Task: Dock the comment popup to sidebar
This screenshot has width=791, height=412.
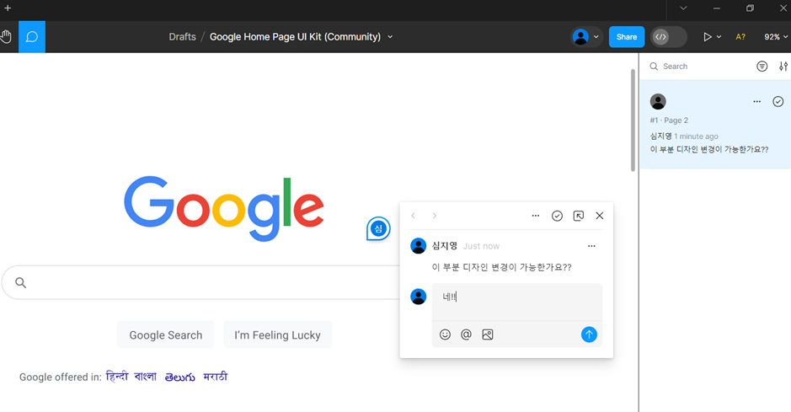Action: coord(579,216)
